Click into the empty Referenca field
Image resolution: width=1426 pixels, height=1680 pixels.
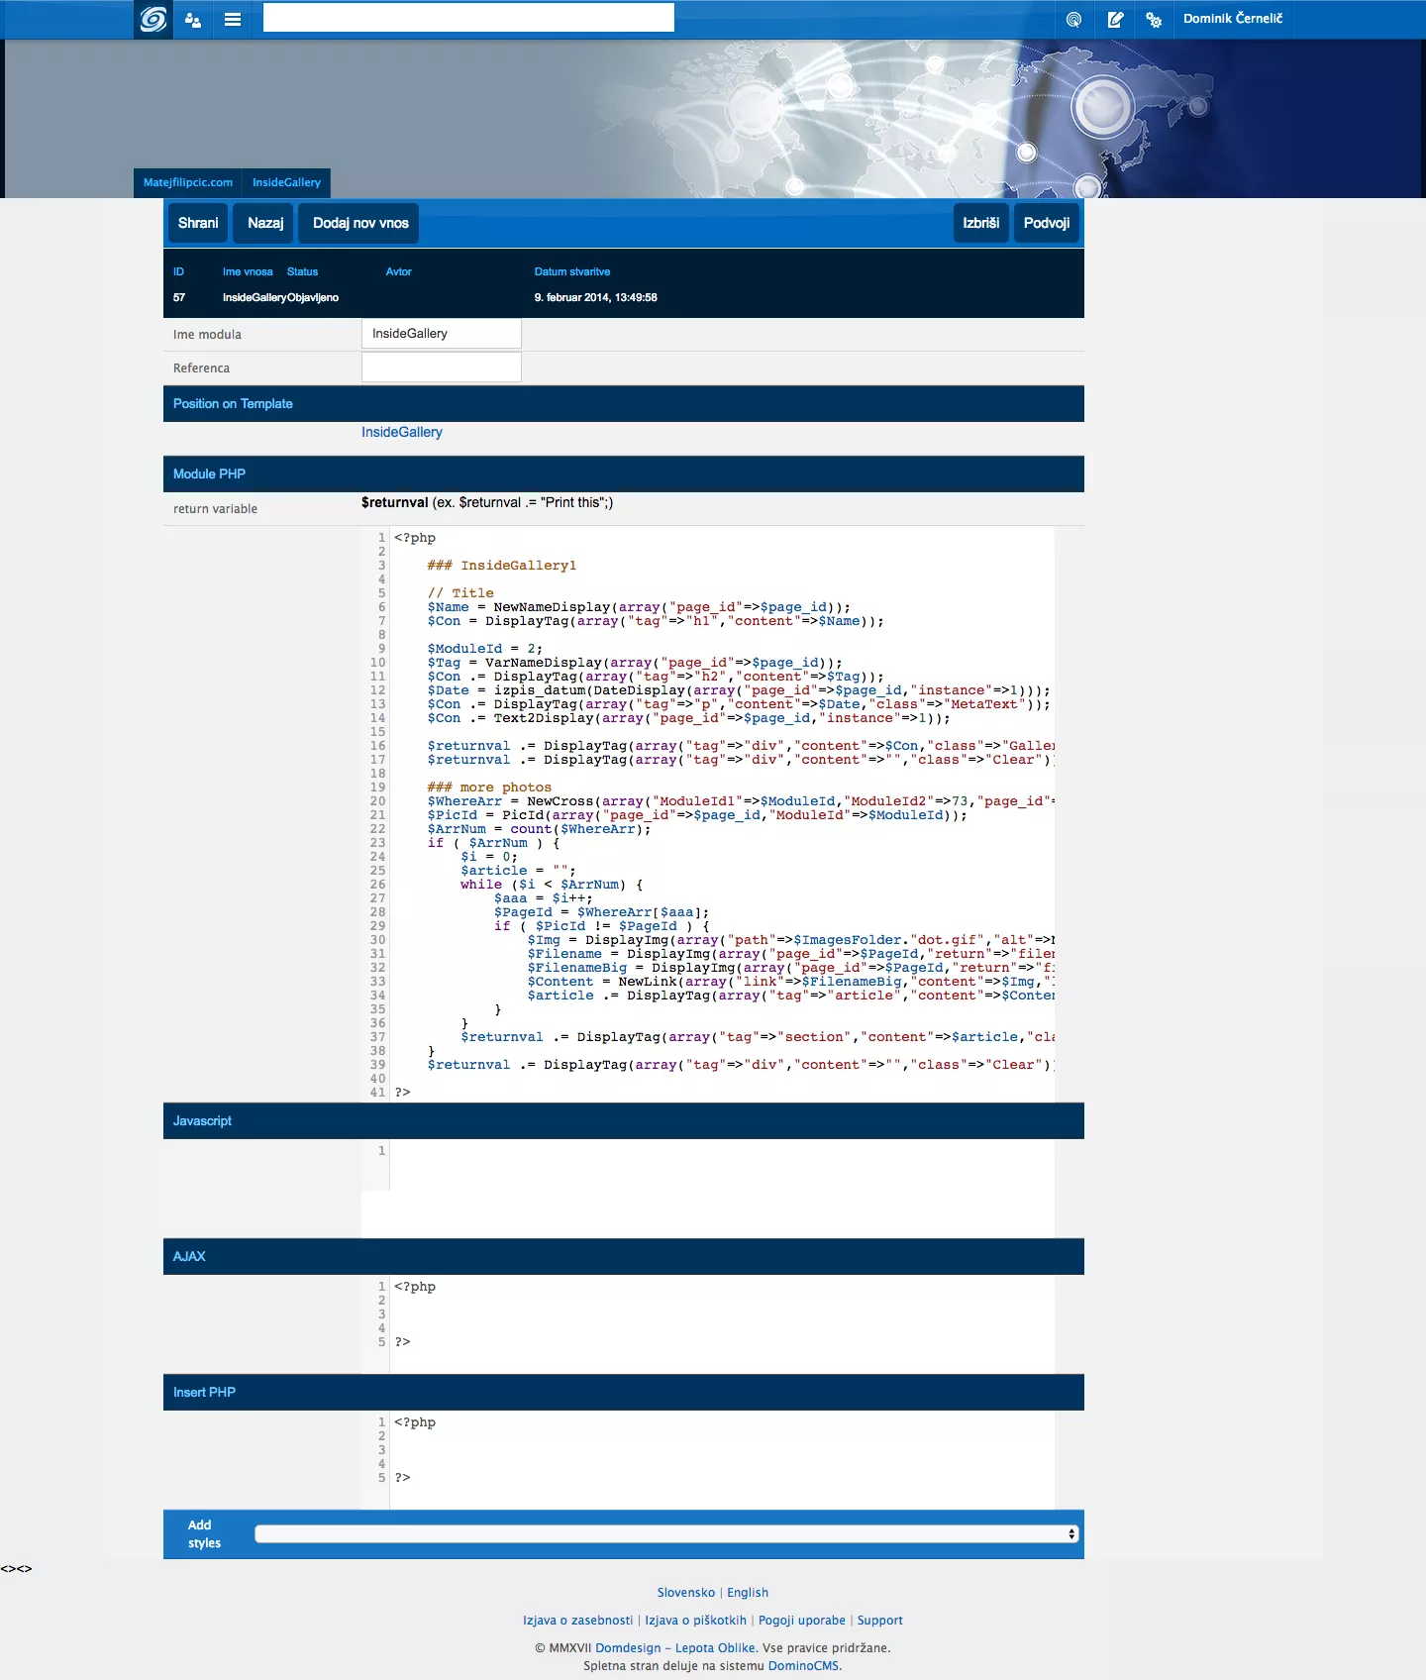[x=442, y=367]
